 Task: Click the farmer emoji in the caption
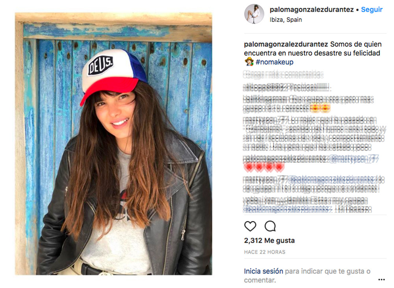point(249,61)
